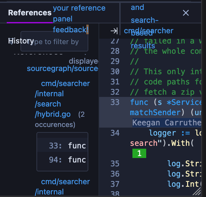Screen dimensions: 206x197
Task: Click the matchSender token in the code
Action: point(155,113)
